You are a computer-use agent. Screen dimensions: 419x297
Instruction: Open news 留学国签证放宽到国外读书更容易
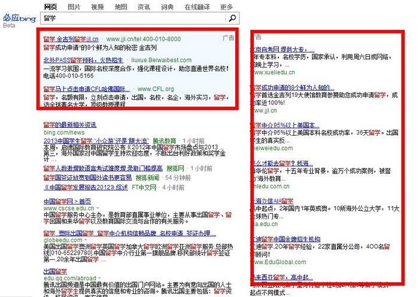[87, 177]
